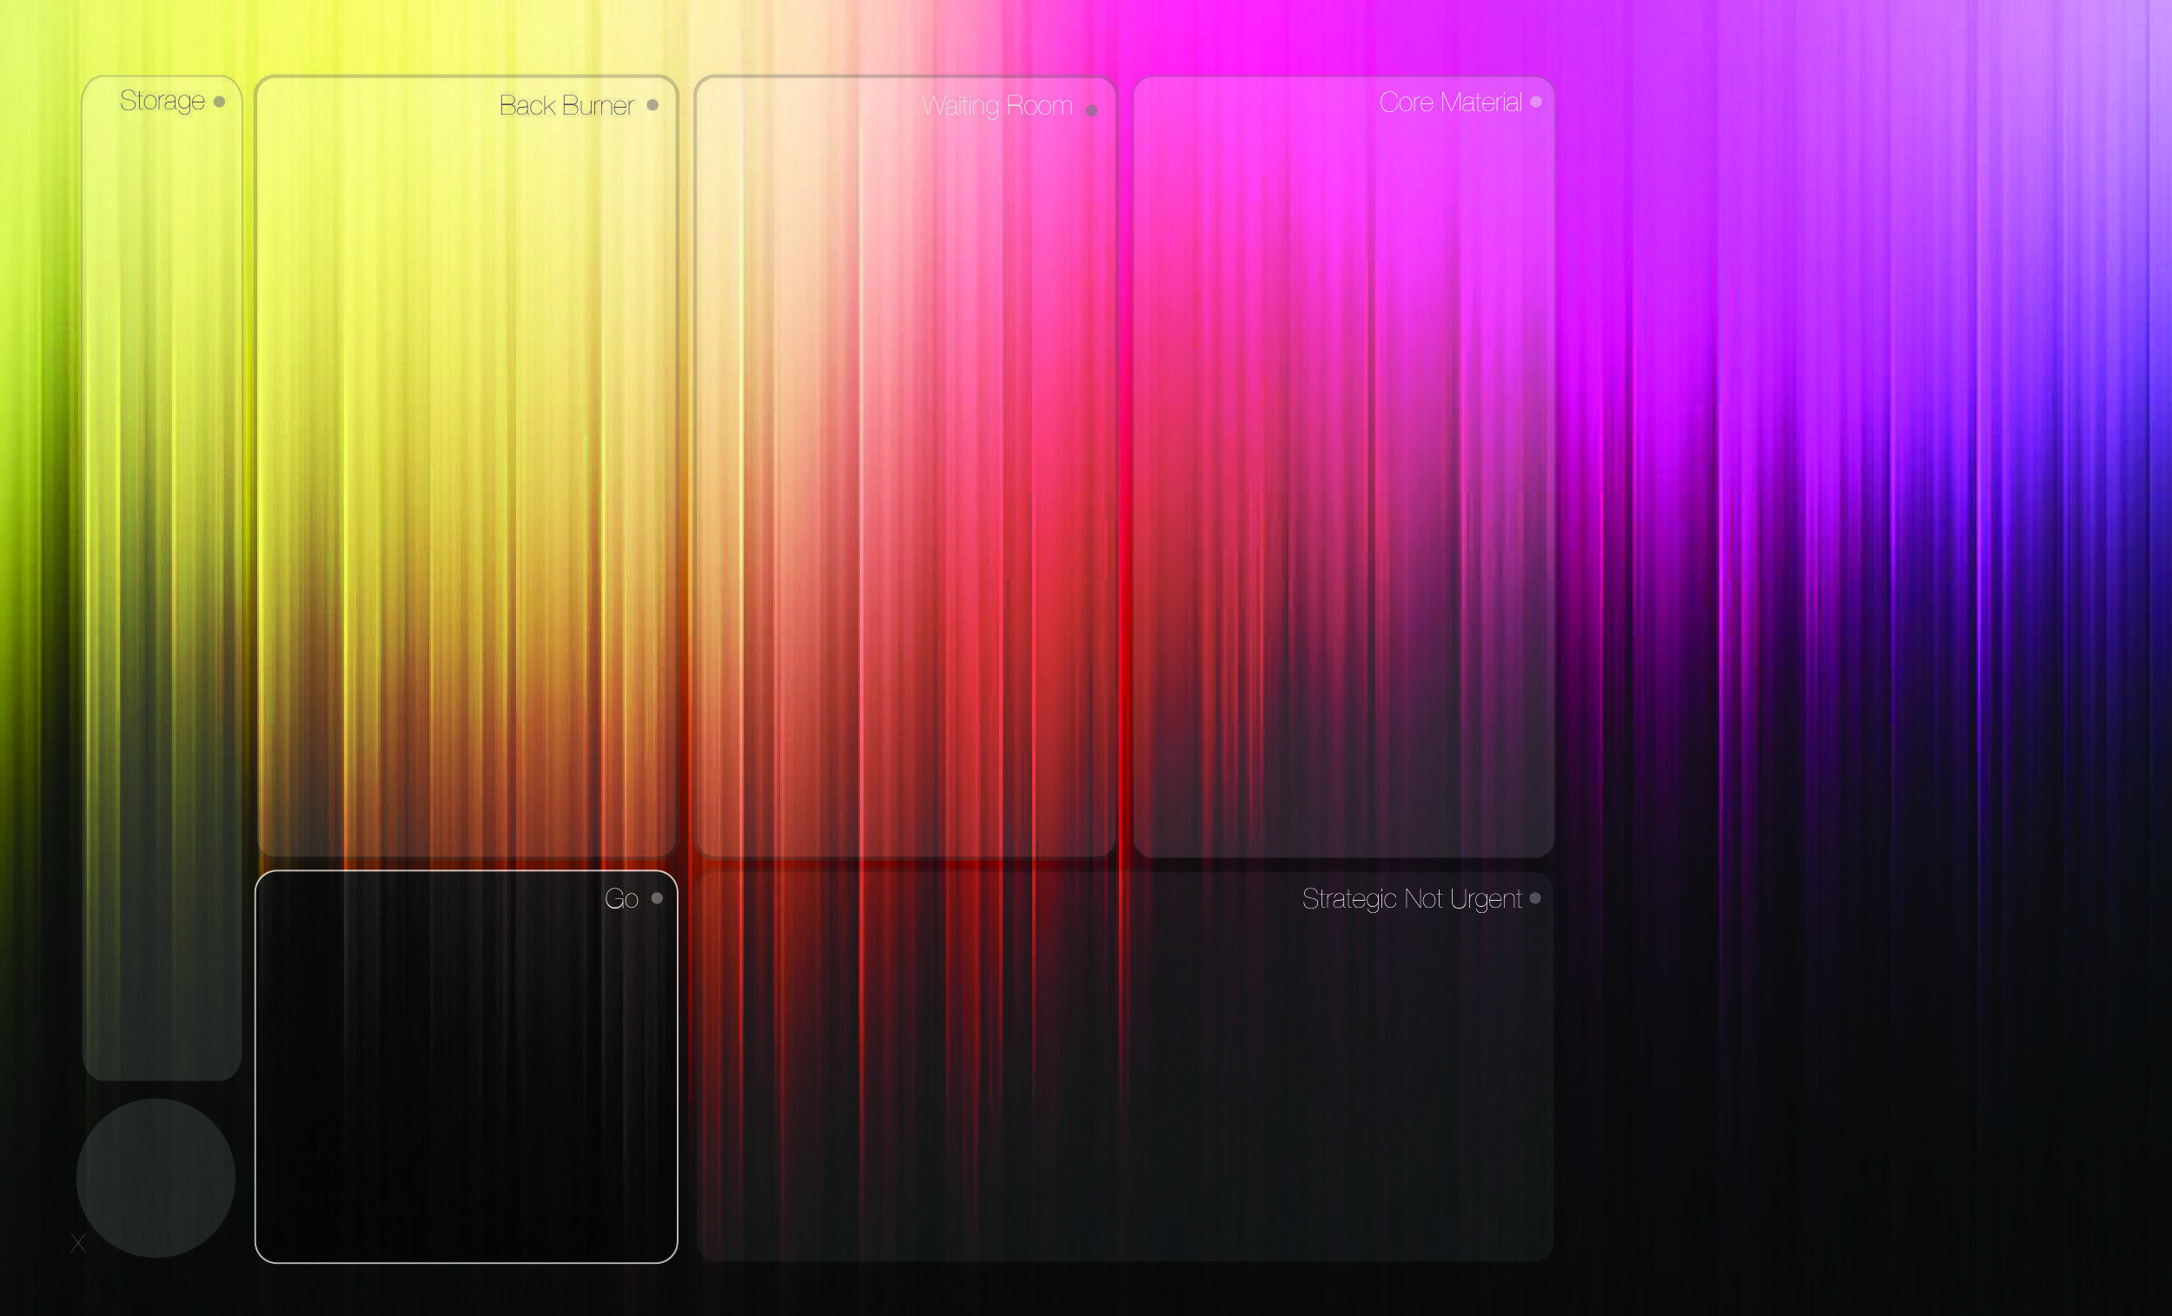Select the Back Burner title

pos(566,106)
